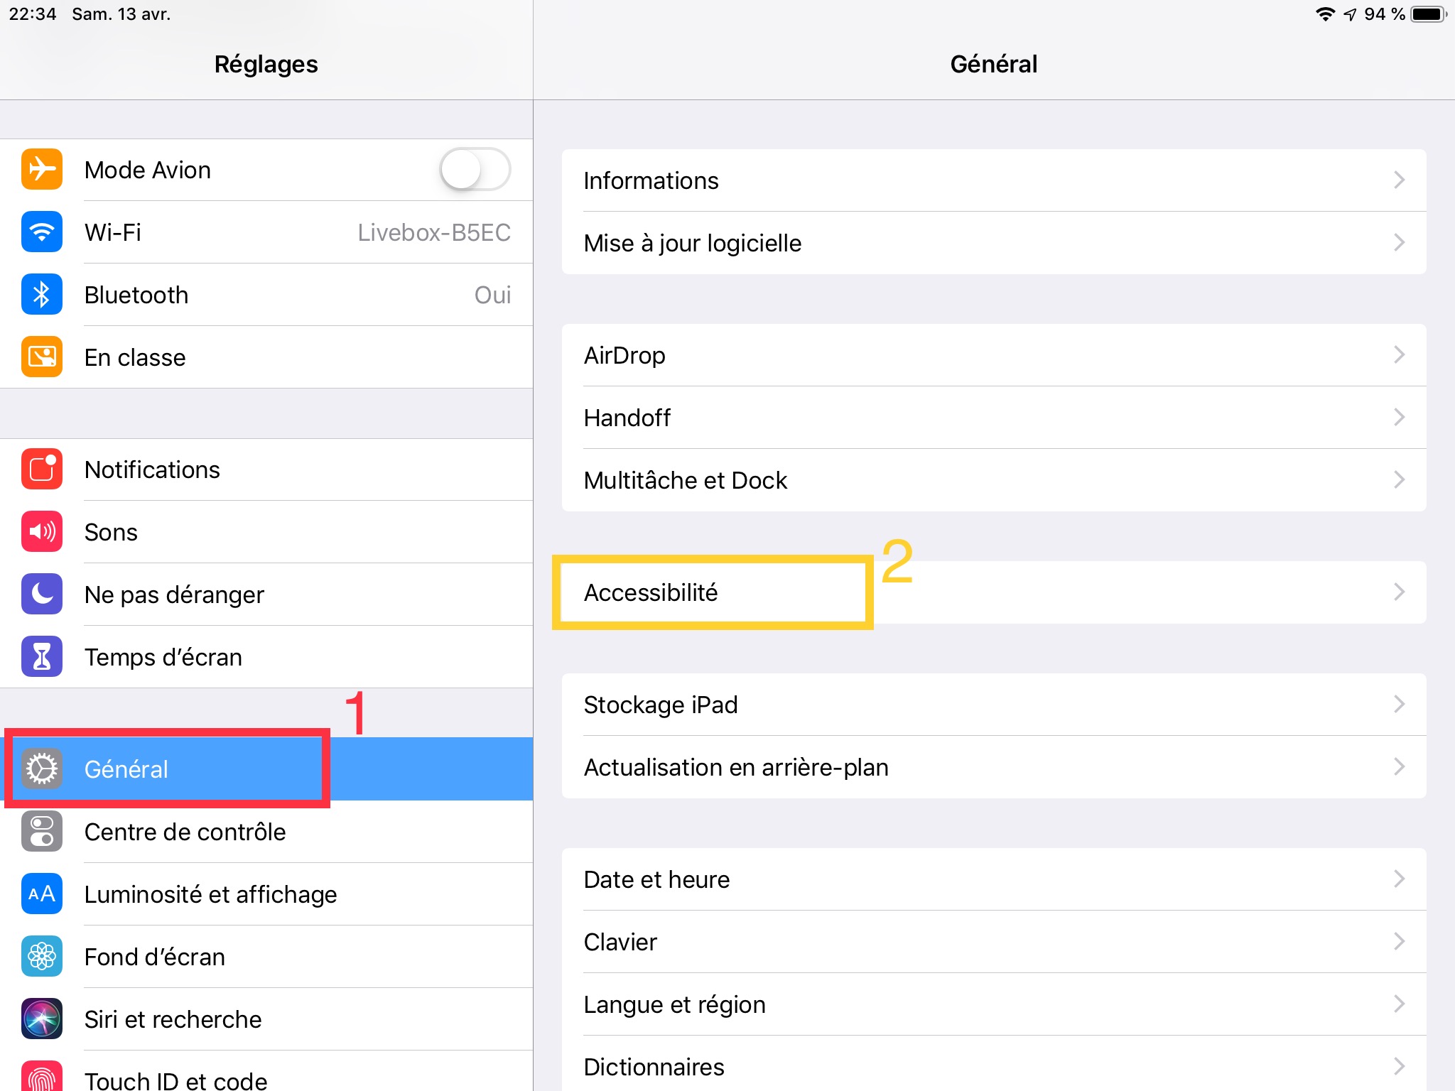Tap the Sons speaker icon

click(42, 532)
